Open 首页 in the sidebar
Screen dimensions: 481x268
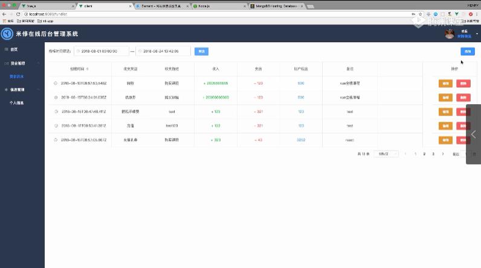pos(14,49)
